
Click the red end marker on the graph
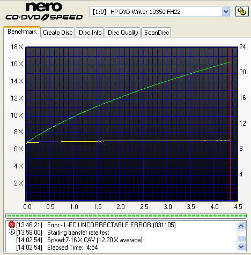pos(230,124)
